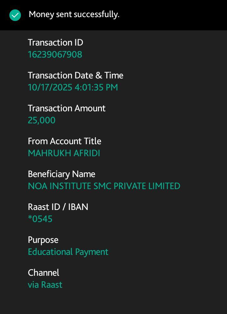Select the Transaction Amount label
Viewport: 227px width, 314px height.
(67, 108)
